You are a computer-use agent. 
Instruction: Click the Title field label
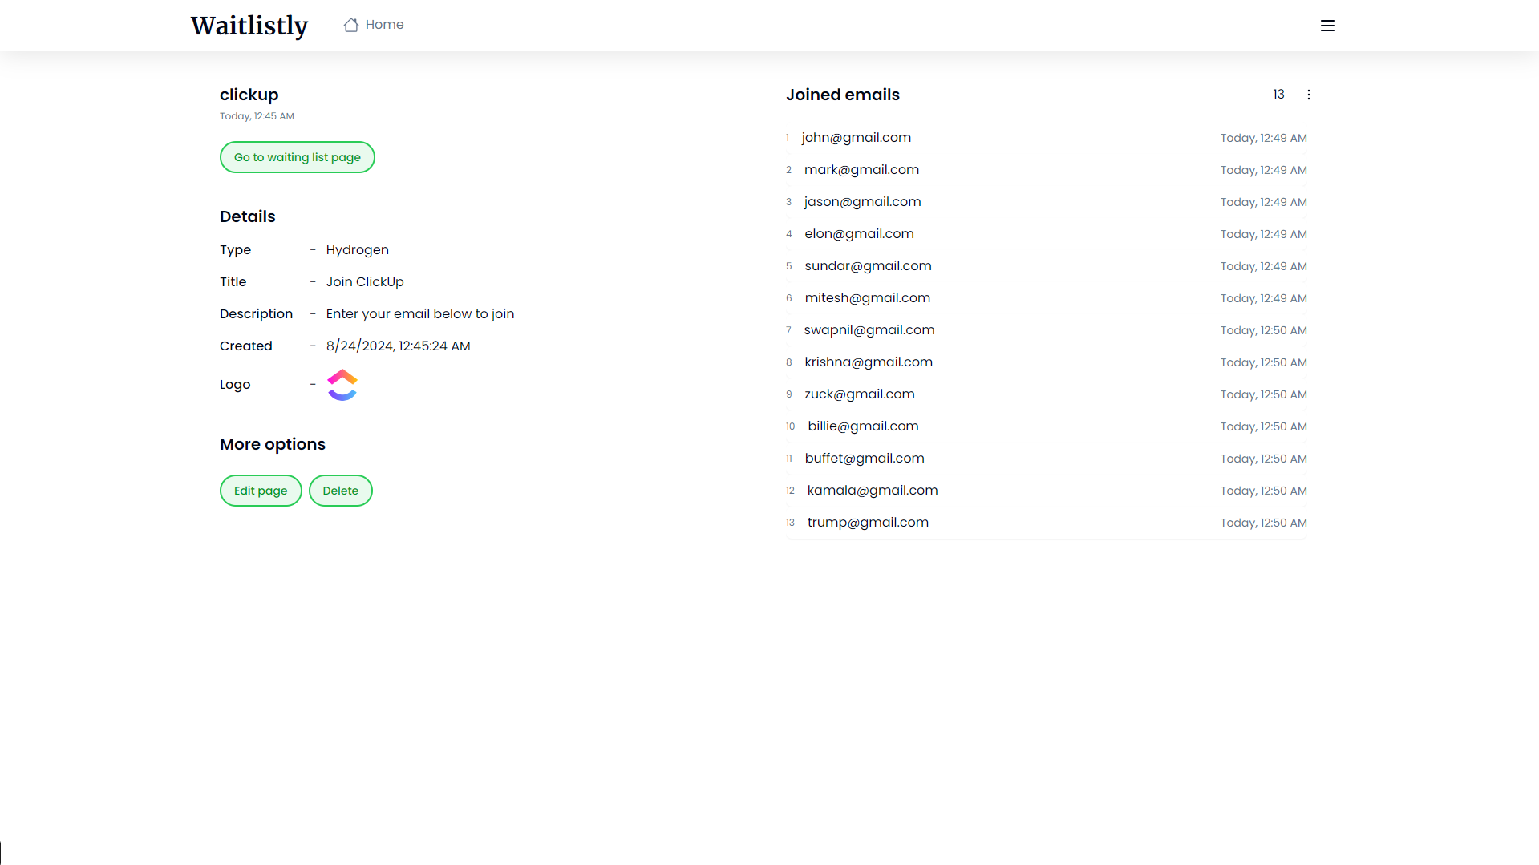tap(233, 282)
